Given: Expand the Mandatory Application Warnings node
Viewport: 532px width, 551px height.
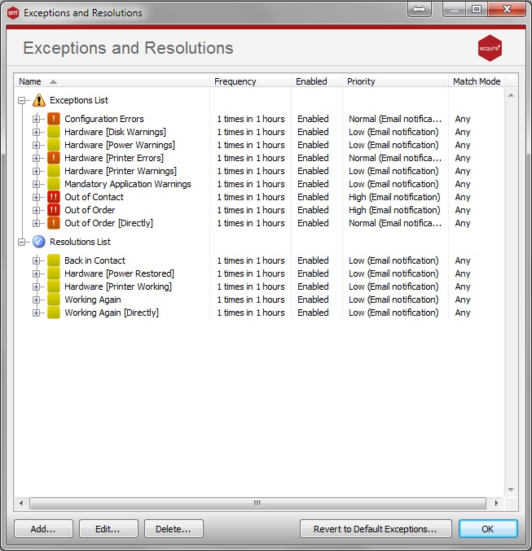Looking at the screenshot, I should click(x=36, y=184).
